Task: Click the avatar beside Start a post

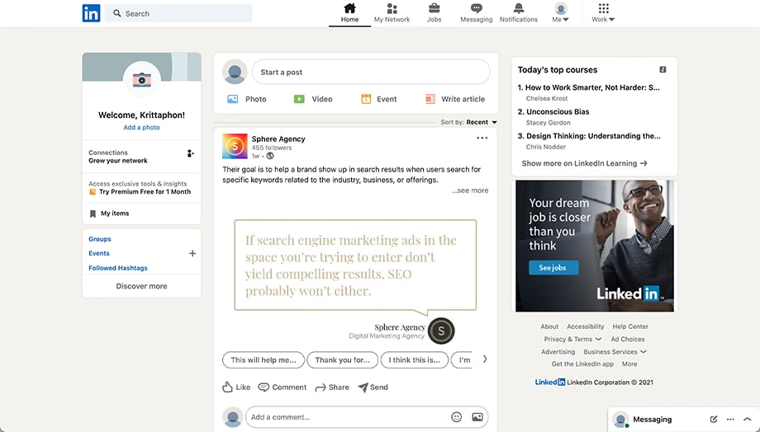Action: [235, 72]
